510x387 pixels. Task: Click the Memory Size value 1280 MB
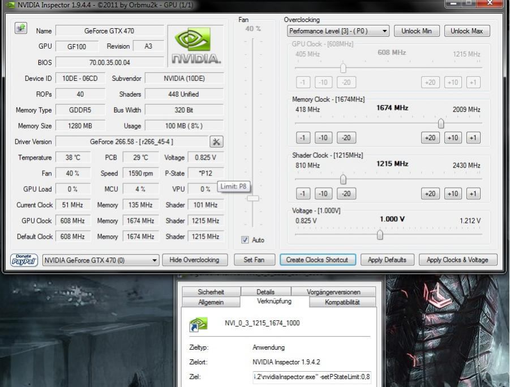pos(80,126)
